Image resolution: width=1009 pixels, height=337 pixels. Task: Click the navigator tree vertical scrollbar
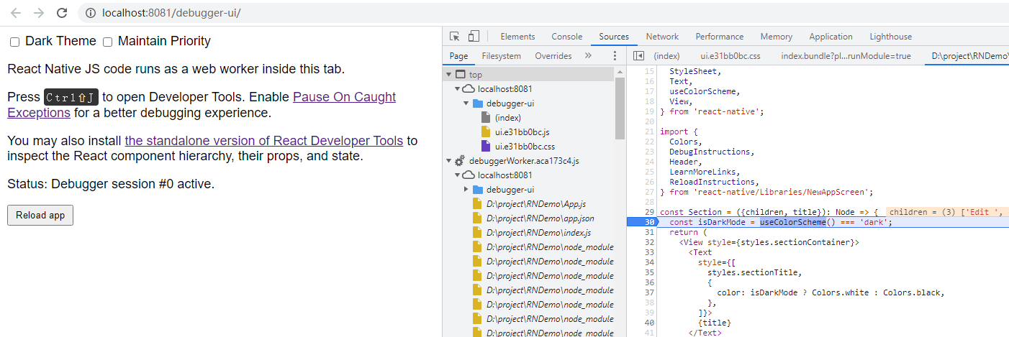pyautogui.click(x=620, y=108)
